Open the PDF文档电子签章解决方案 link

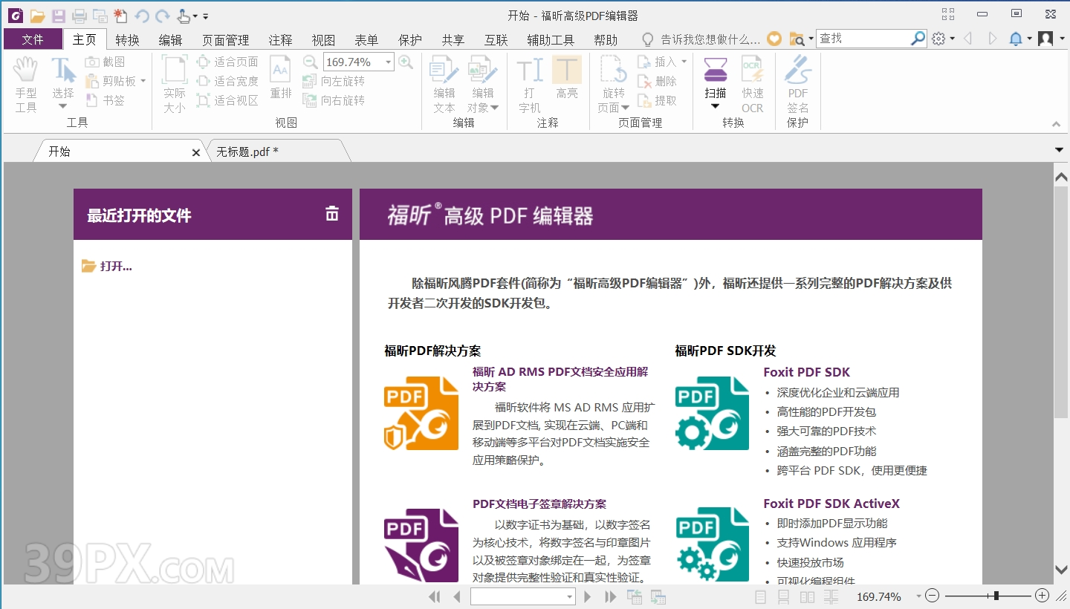[x=539, y=504]
